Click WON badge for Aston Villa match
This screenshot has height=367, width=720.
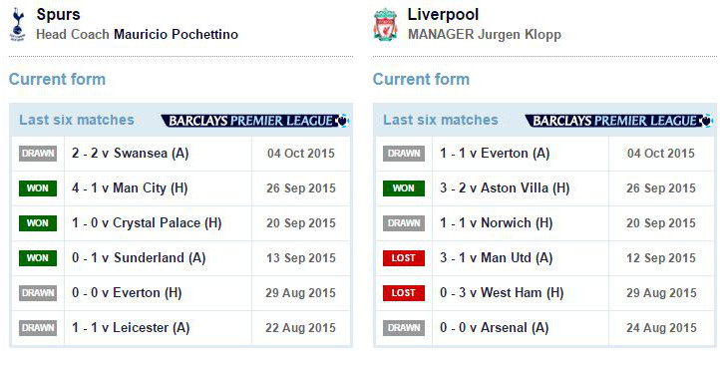404,188
